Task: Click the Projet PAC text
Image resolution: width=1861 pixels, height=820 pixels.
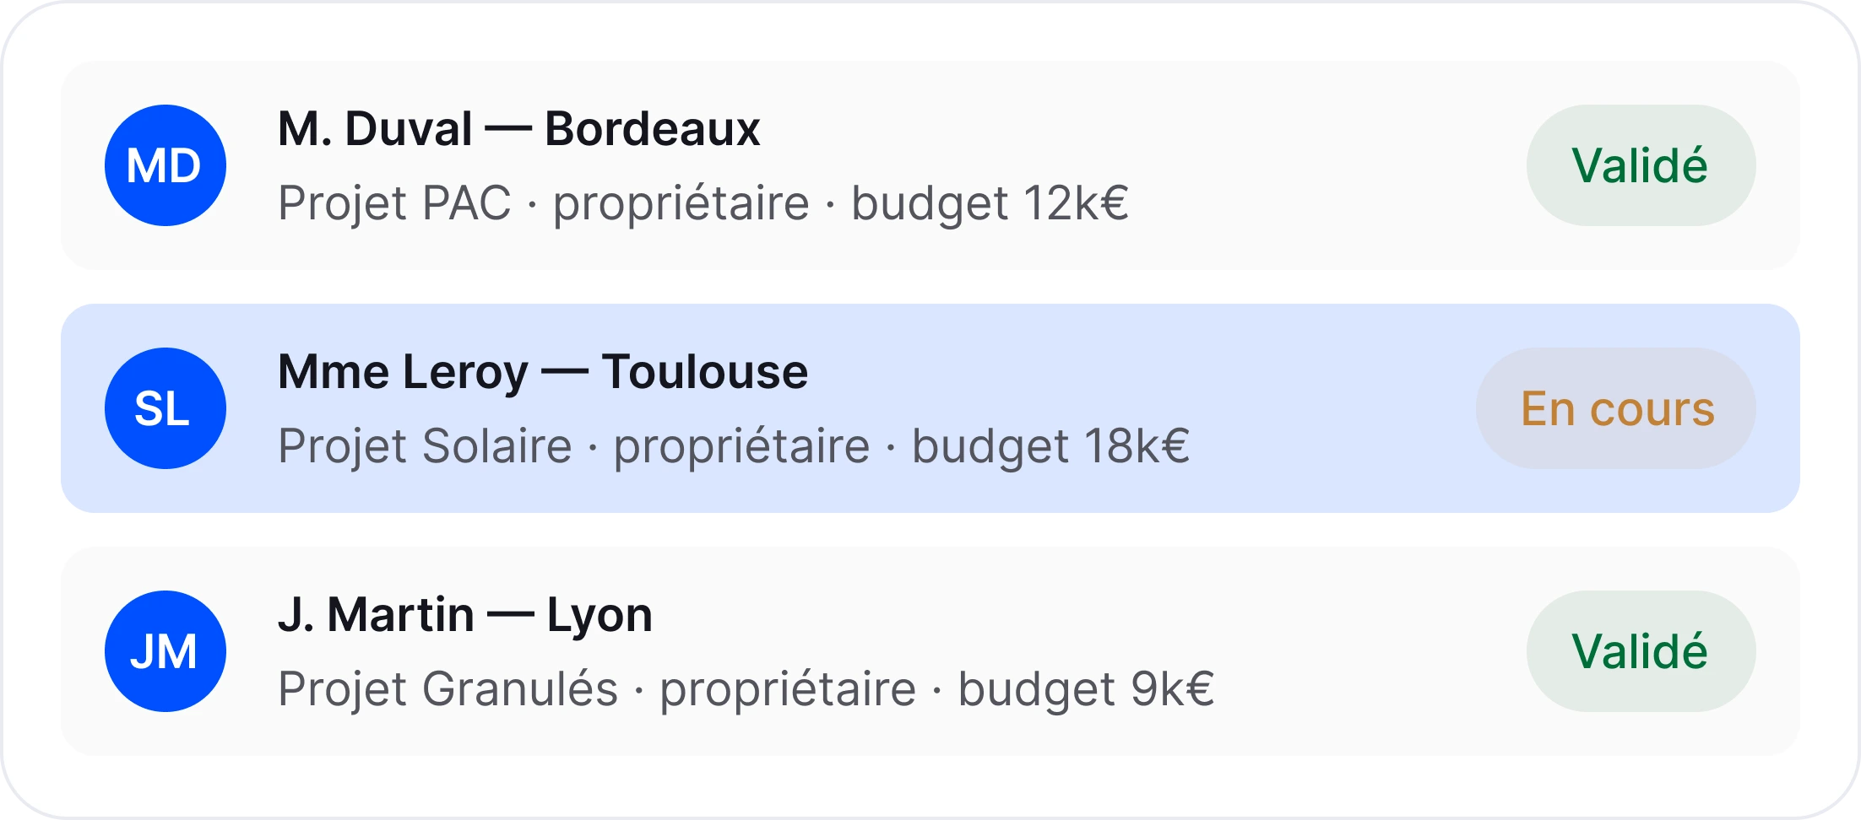Action: coord(394,203)
